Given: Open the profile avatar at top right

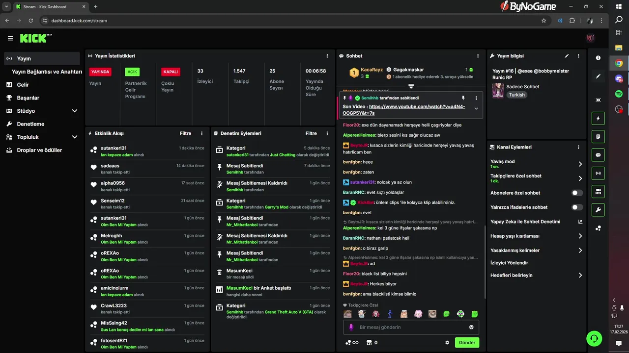Looking at the screenshot, I should pos(591,38).
